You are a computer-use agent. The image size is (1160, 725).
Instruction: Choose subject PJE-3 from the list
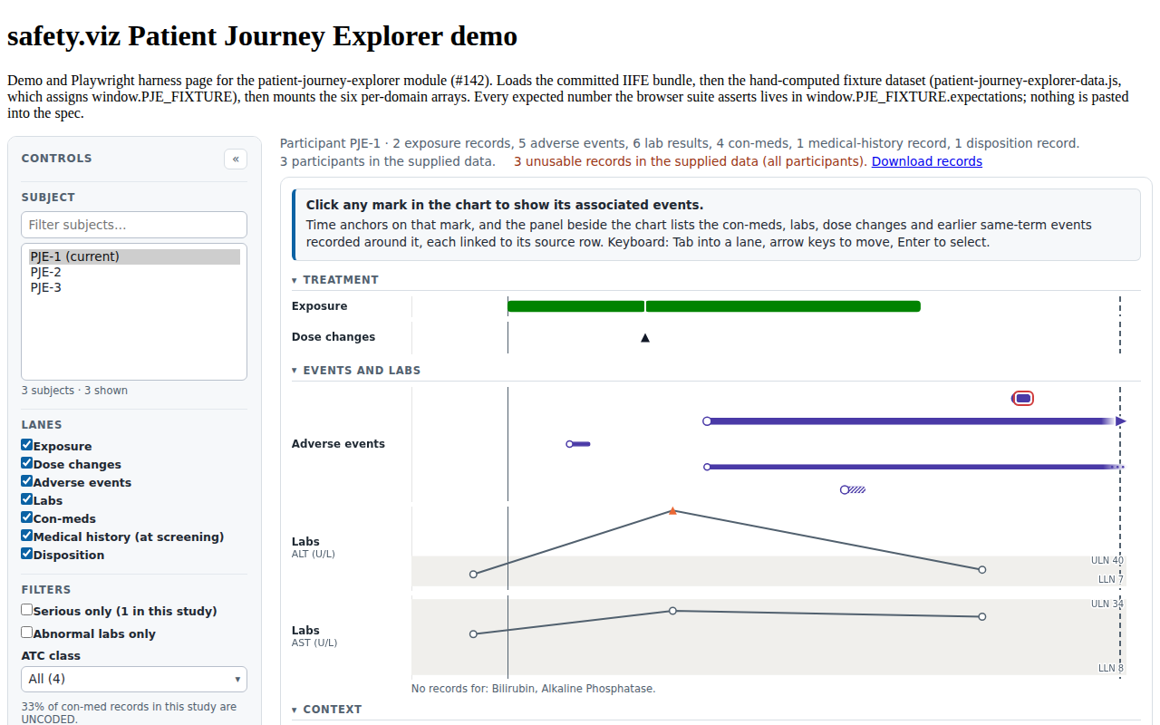tap(134, 287)
